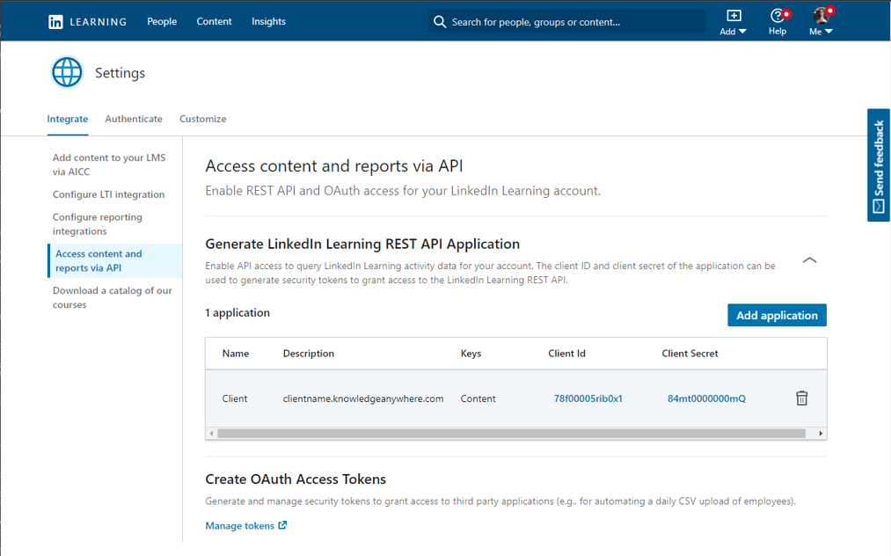Open the Insights menu

[x=268, y=21]
